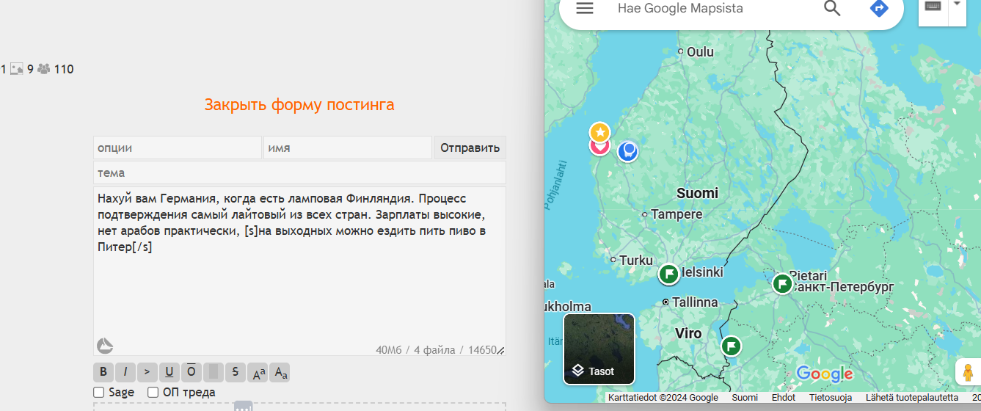Open the Tietosuoja privacy link
981x411 pixels.
click(x=831, y=398)
